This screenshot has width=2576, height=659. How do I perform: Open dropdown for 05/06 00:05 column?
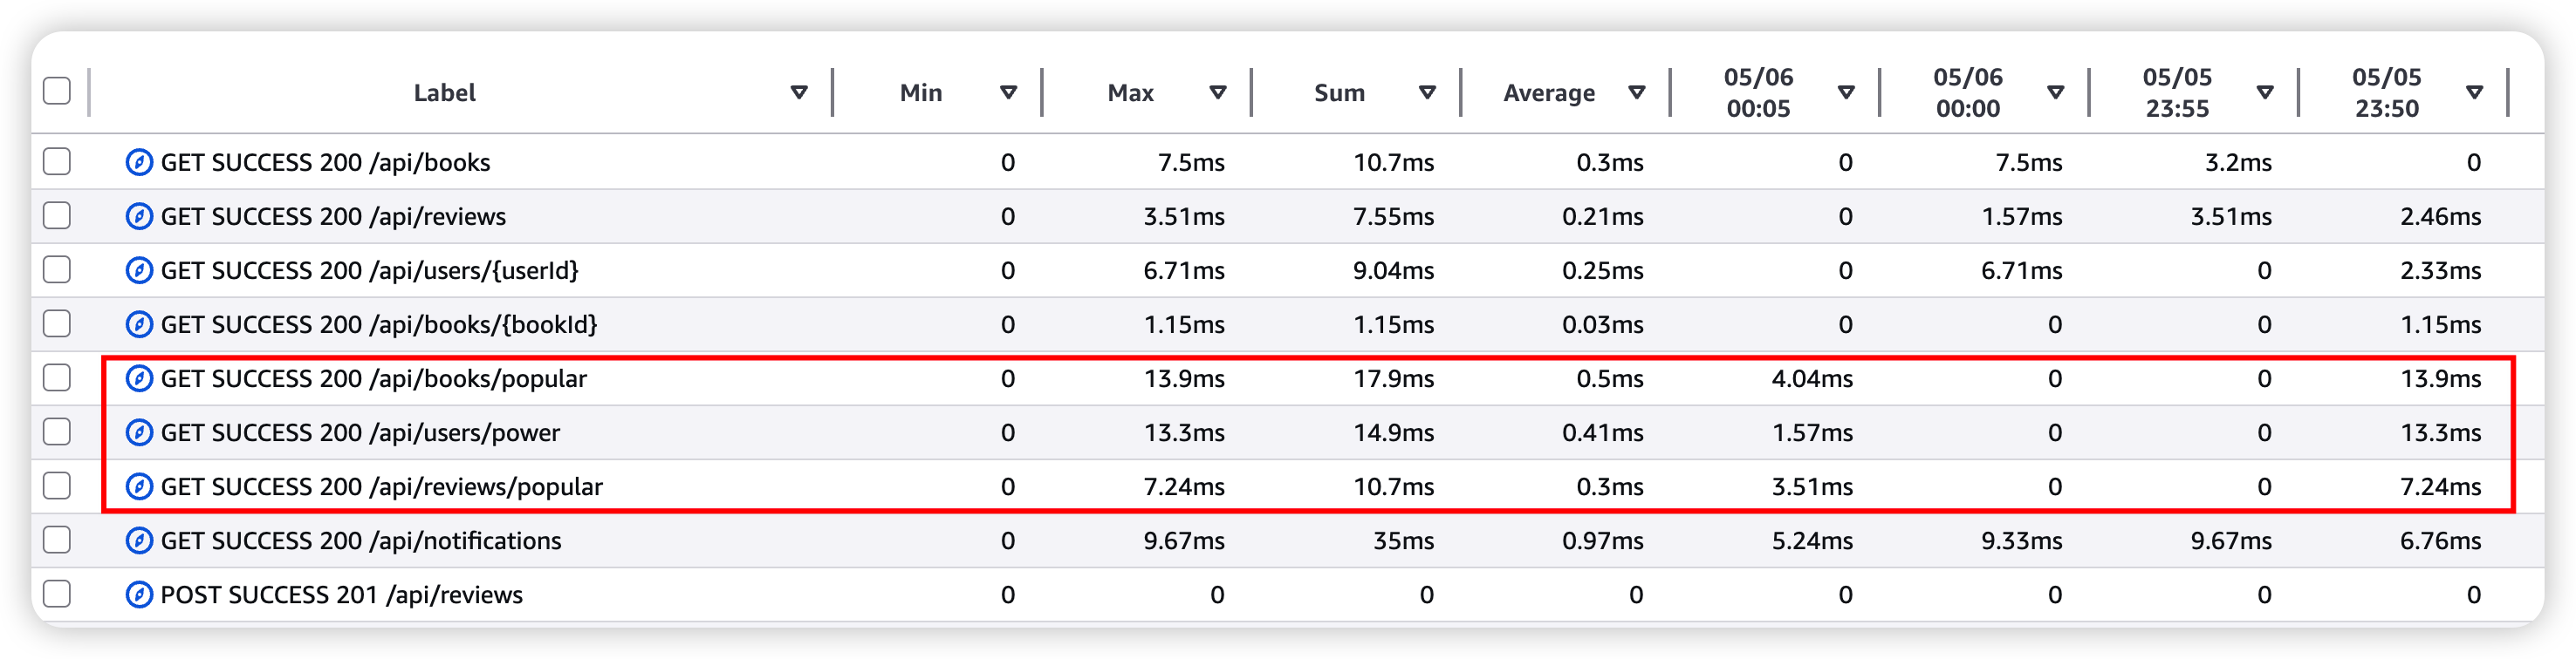click(x=1846, y=92)
